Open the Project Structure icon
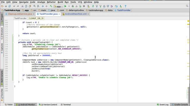The width and height of the screenshot is (190, 106). point(116,6)
